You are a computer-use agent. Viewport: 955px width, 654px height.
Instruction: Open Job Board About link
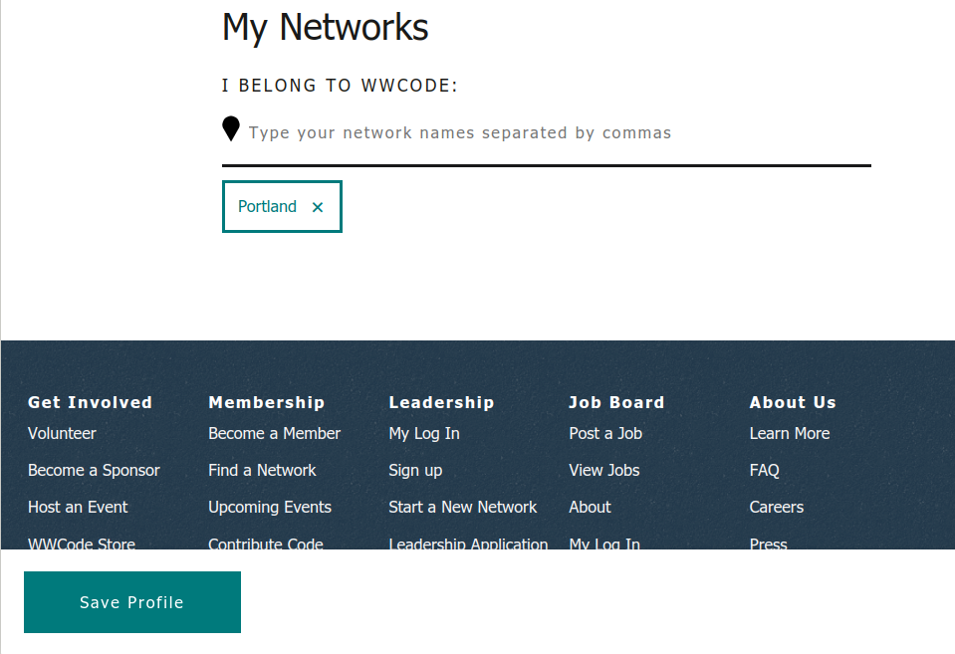coord(590,508)
